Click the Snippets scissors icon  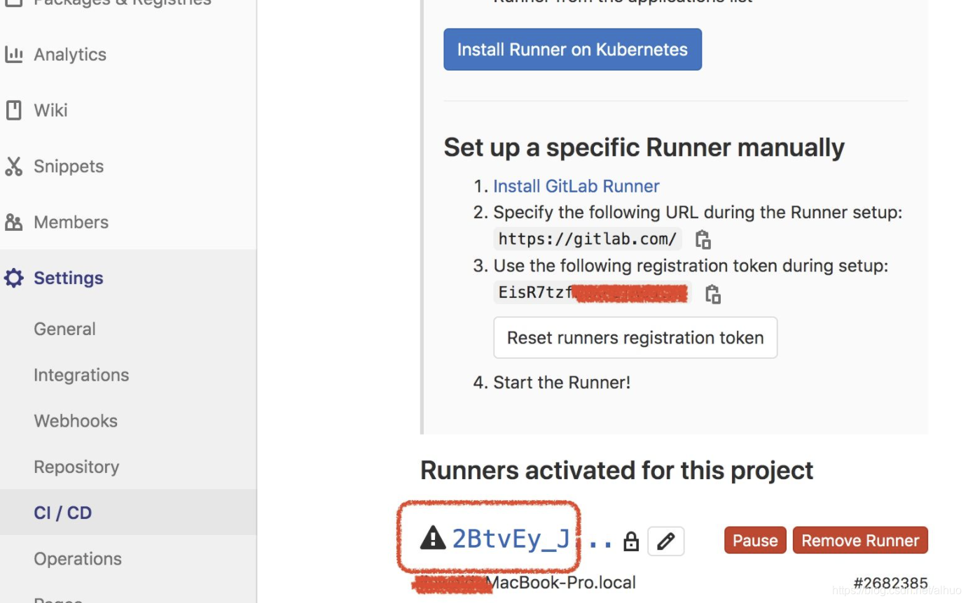[13, 166]
